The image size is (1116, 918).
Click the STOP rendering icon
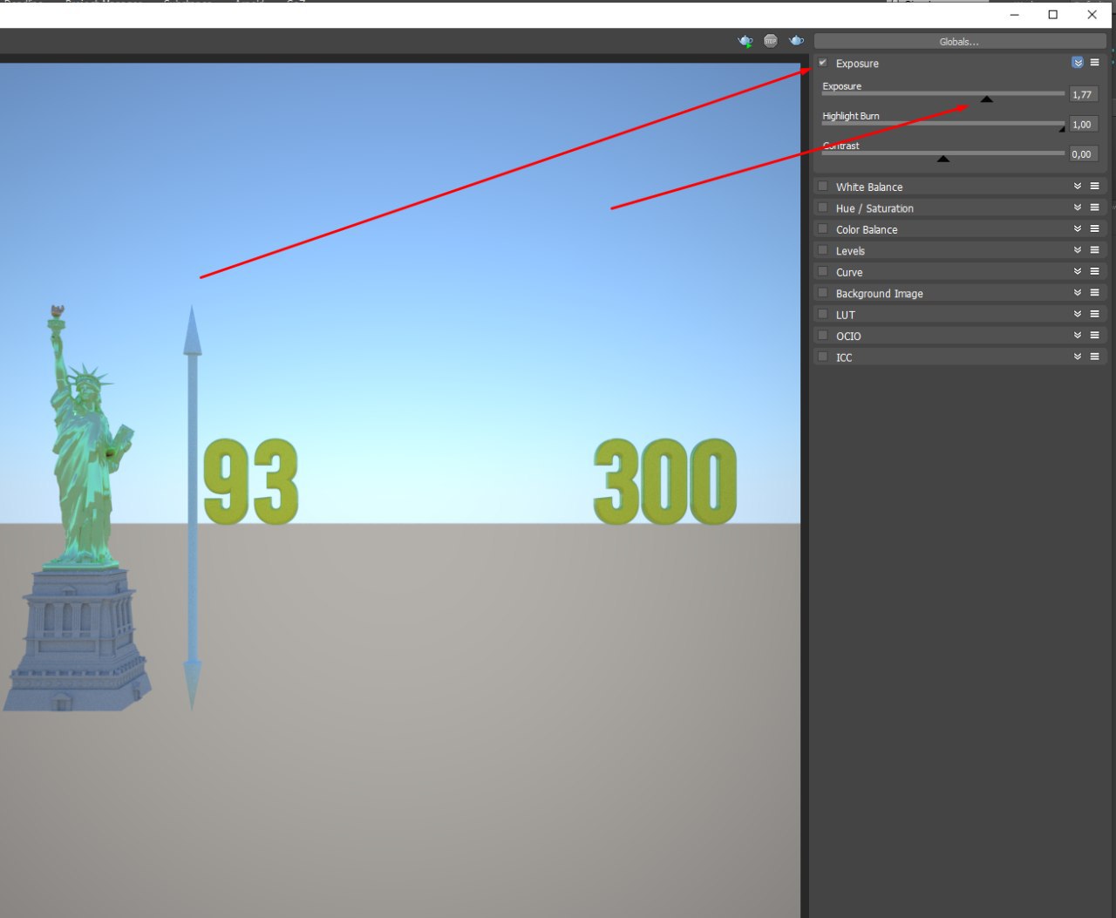tap(771, 41)
